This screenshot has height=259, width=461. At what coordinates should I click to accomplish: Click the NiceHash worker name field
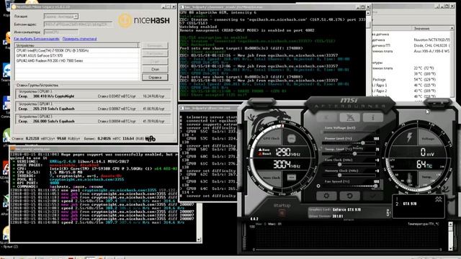coord(61,32)
